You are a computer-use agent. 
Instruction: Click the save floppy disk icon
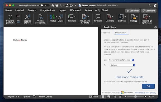pos(57,5)
